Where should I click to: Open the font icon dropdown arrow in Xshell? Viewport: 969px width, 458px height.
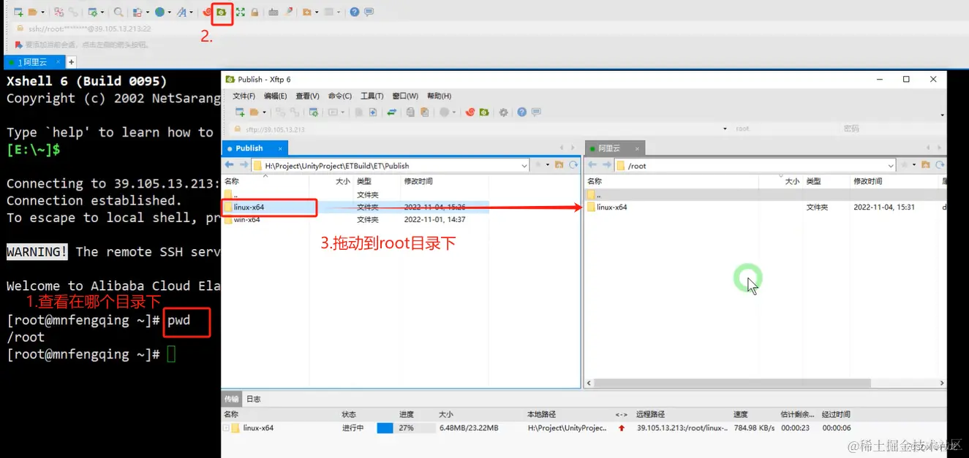click(x=191, y=12)
